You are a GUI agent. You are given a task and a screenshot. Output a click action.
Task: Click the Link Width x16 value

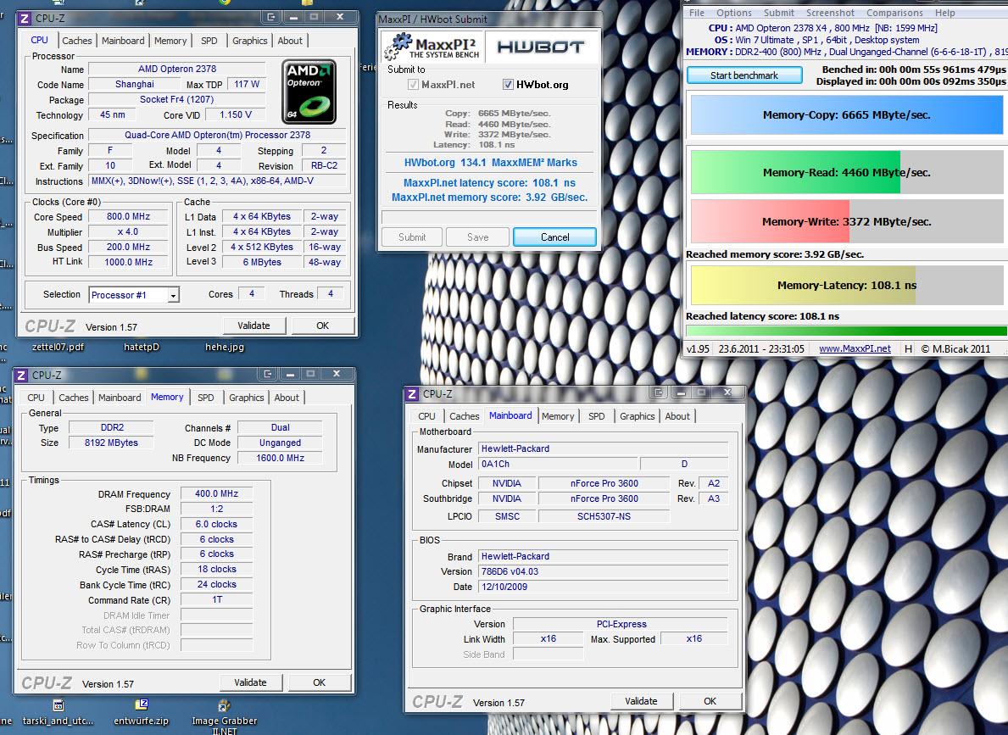coord(549,638)
